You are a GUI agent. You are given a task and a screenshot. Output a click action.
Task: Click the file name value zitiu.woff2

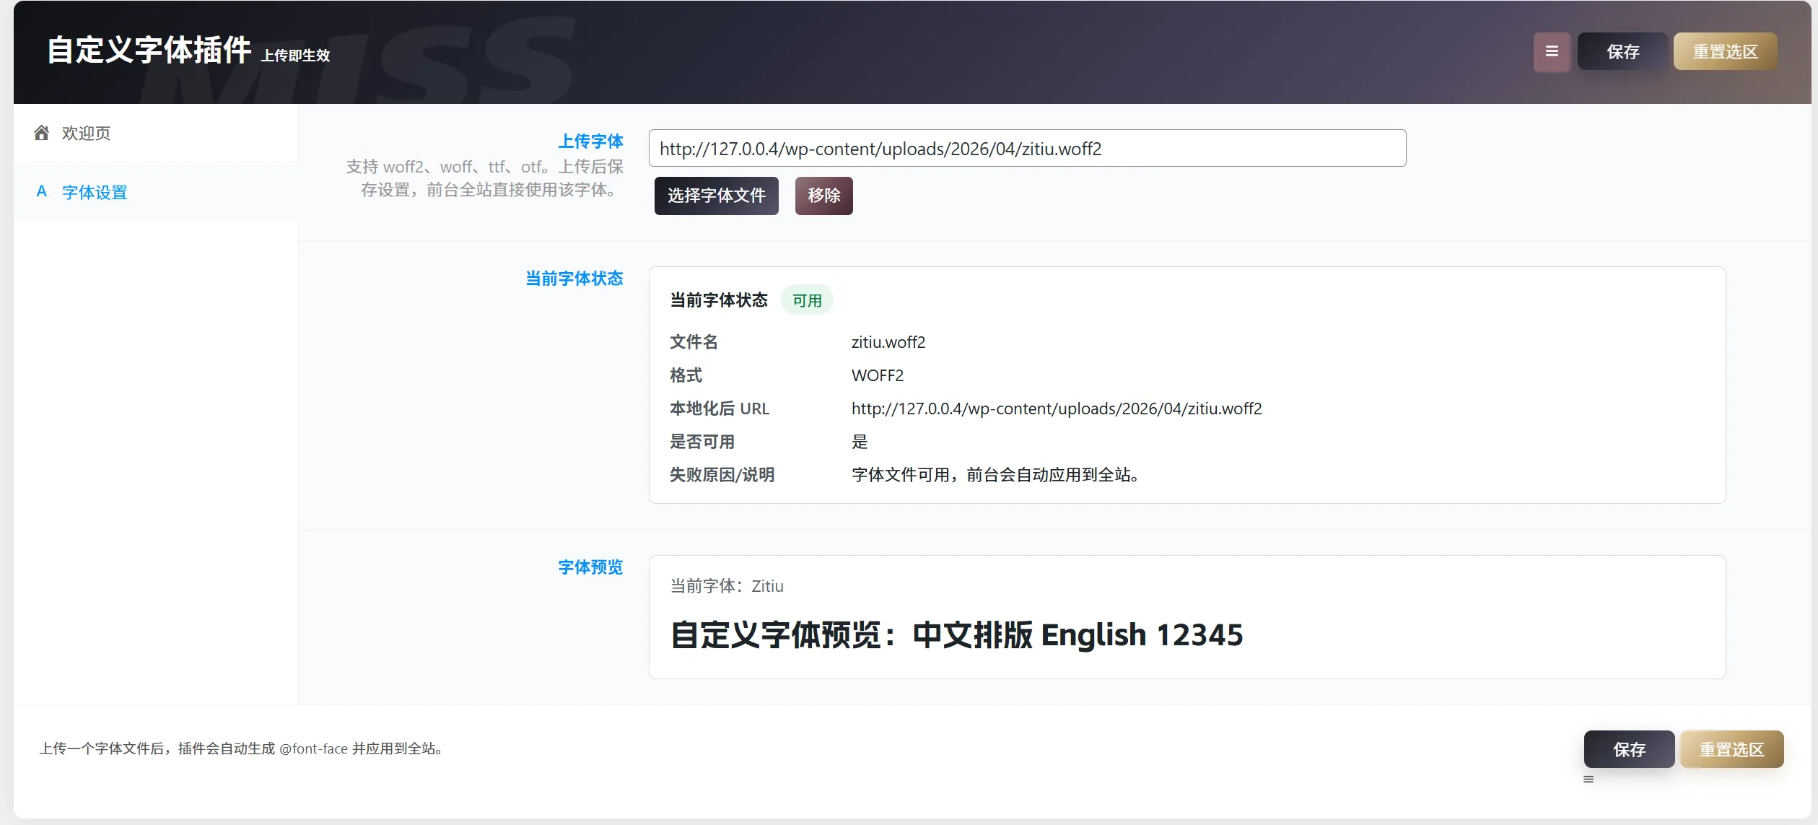888,342
